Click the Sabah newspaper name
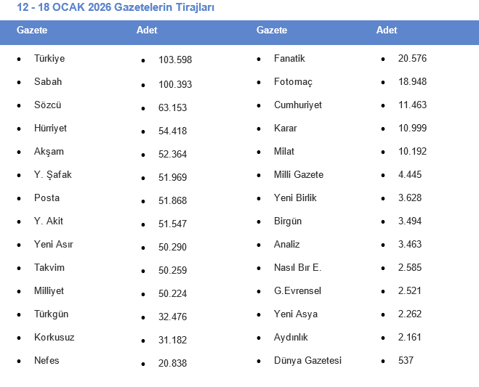The height and width of the screenshot is (387, 479). click(x=48, y=82)
